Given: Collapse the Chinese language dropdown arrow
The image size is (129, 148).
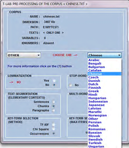Looking at the screenshot, I should tap(119, 55).
